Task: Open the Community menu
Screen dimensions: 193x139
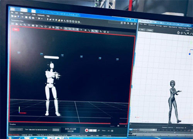Action: point(41,15)
